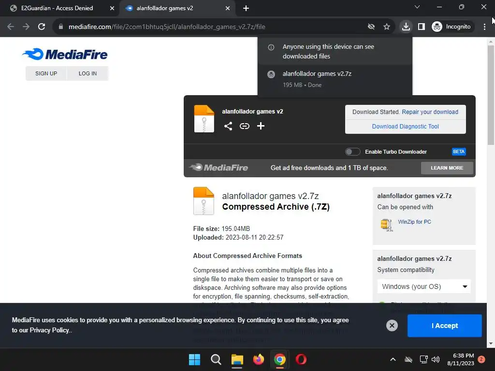495x371 pixels.
Task: Open the WinZip for PC link
Action: coord(414,222)
